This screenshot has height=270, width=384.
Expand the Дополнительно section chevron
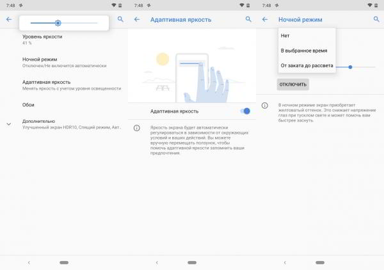9,124
